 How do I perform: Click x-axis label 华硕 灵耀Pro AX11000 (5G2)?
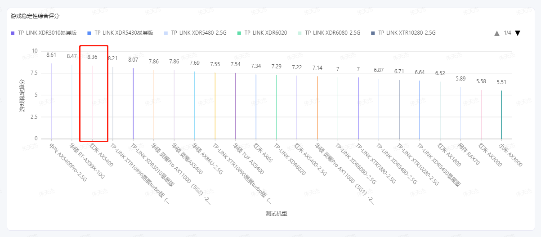[180, 174]
